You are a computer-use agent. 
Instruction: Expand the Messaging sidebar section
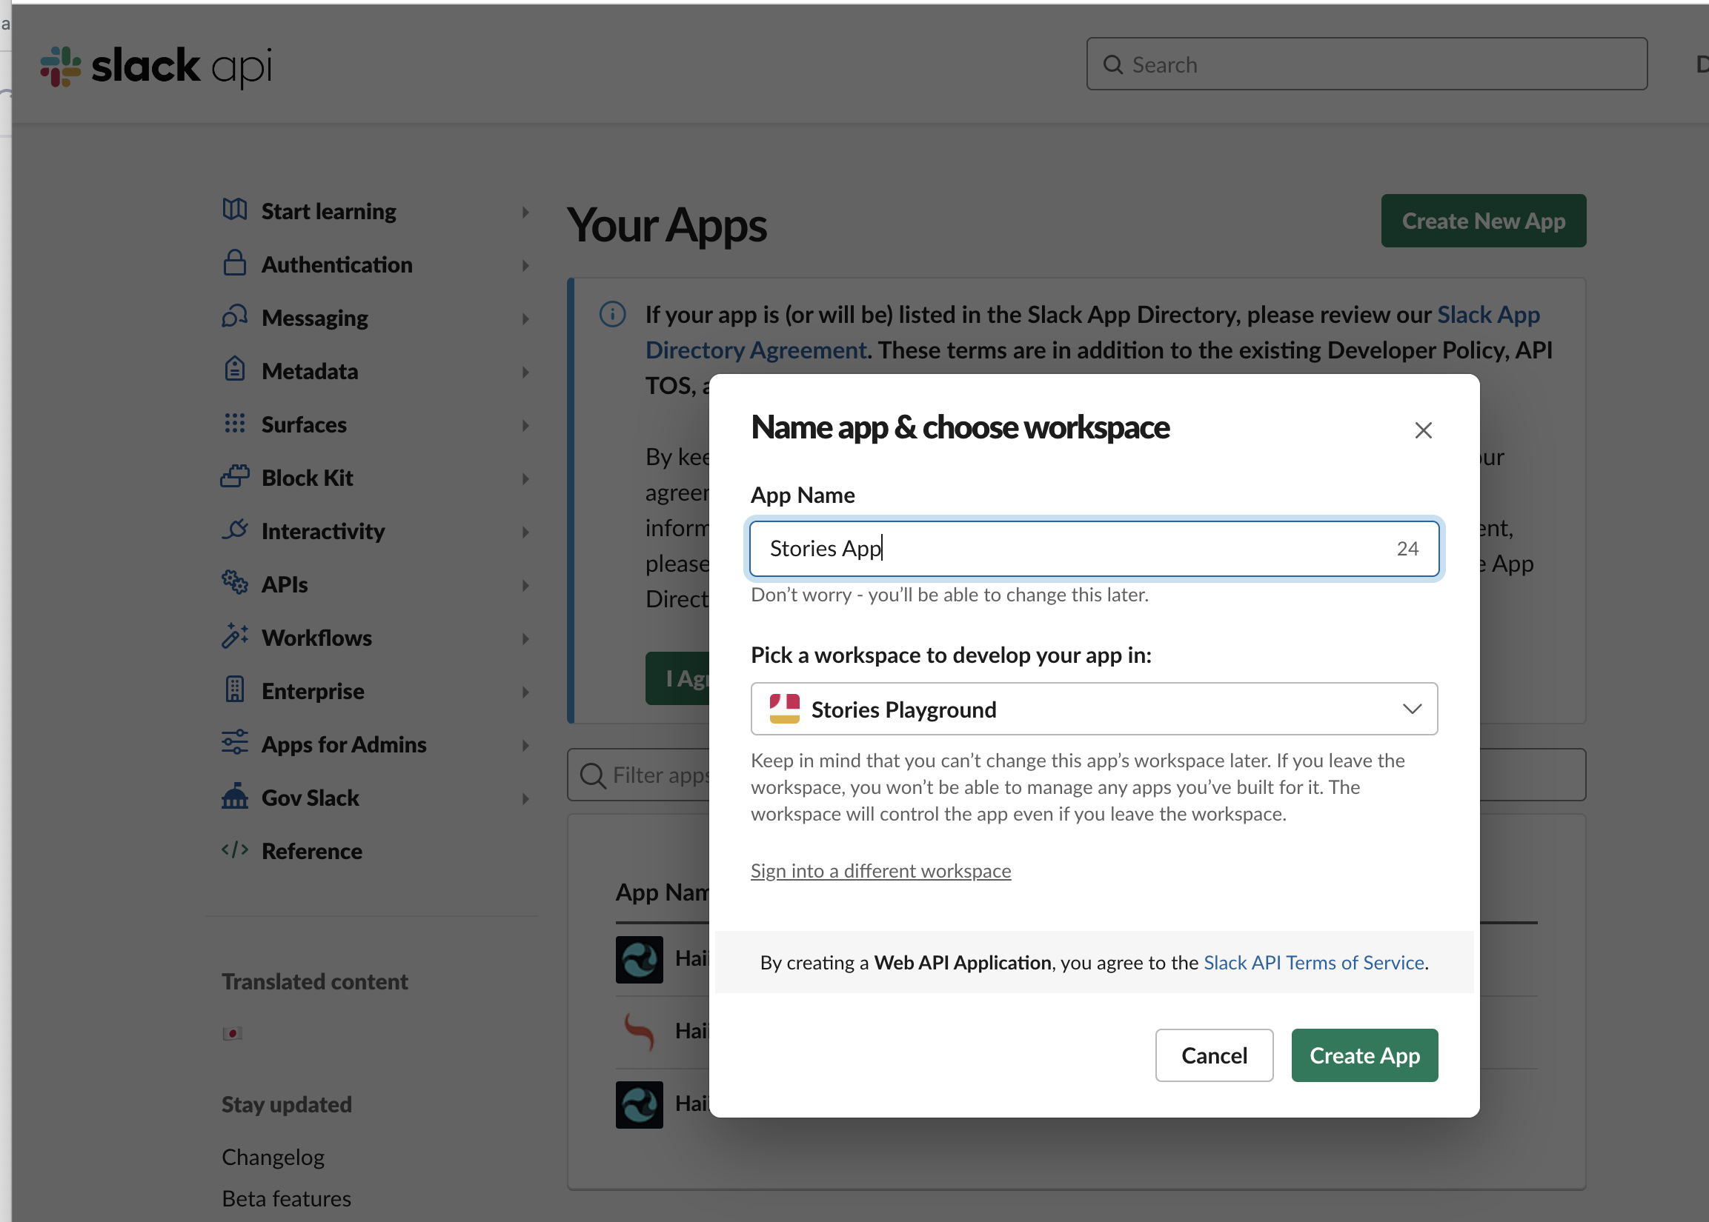point(525,318)
